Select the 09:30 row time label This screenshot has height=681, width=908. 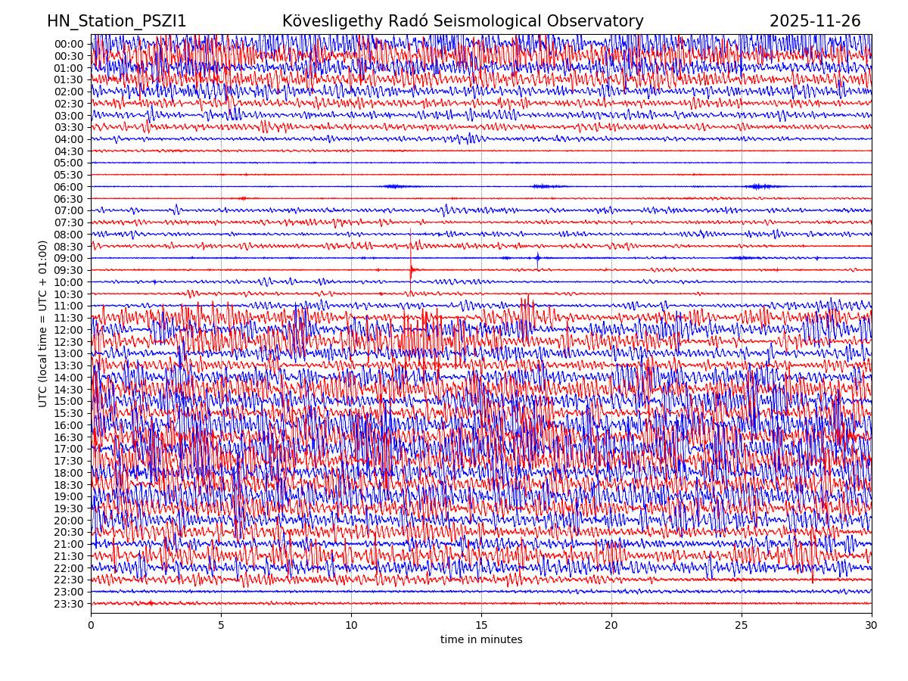click(x=68, y=270)
